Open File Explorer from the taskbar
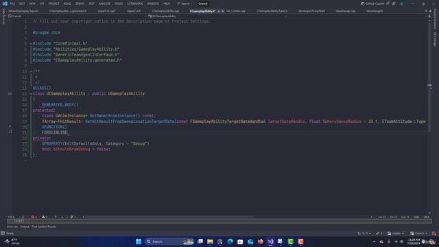 (210, 242)
